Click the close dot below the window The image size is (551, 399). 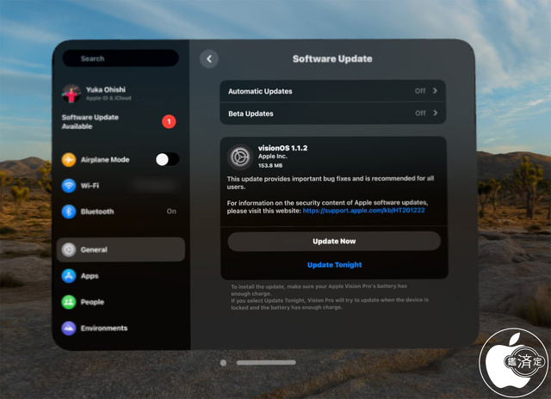click(x=223, y=363)
